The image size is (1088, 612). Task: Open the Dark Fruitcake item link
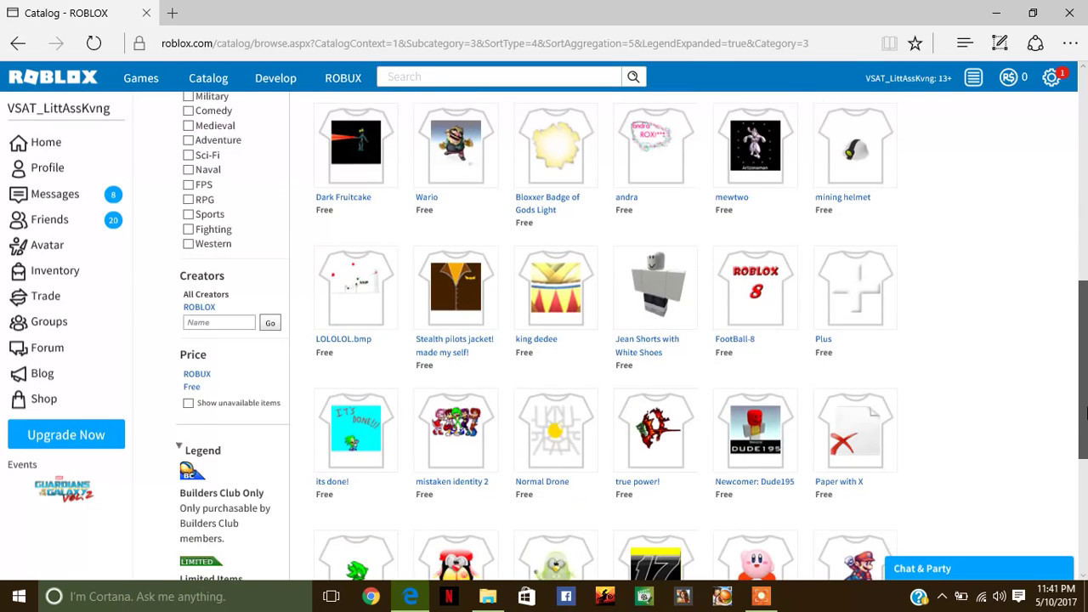tap(343, 197)
